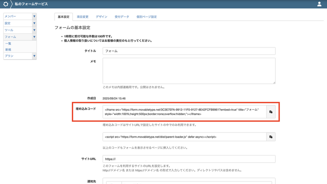The width and height of the screenshot is (327, 184).
Task: Copy the parent-loader script code with copy icon
Action: 271,137
